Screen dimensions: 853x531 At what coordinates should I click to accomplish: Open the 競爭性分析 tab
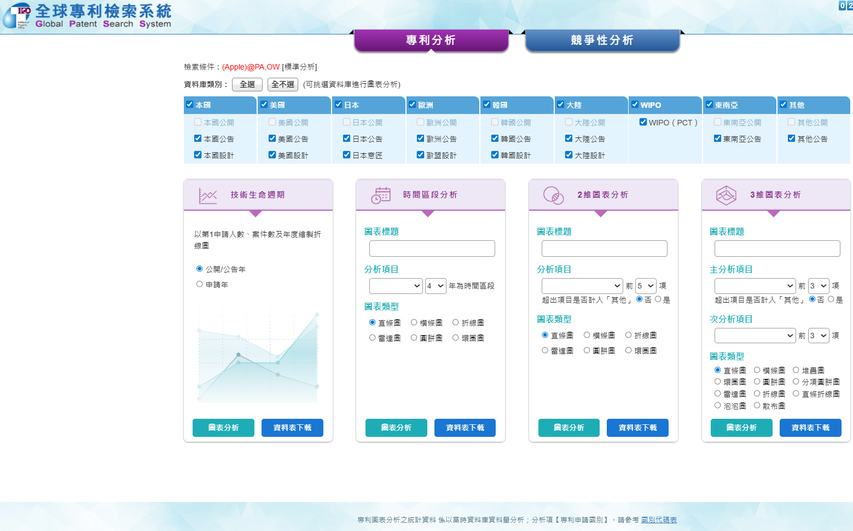602,41
